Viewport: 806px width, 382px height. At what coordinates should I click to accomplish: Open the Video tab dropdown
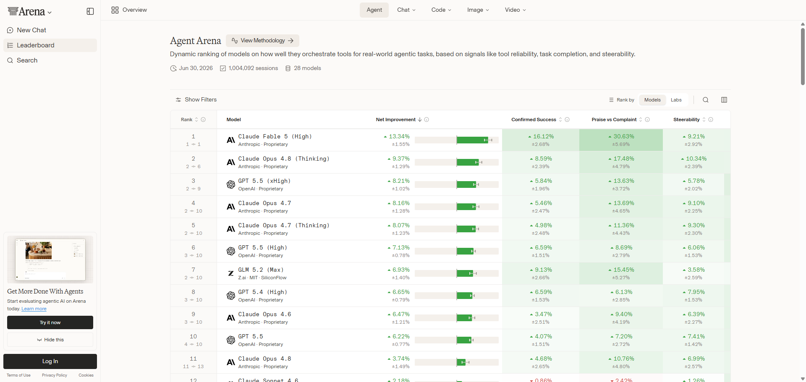click(x=515, y=10)
